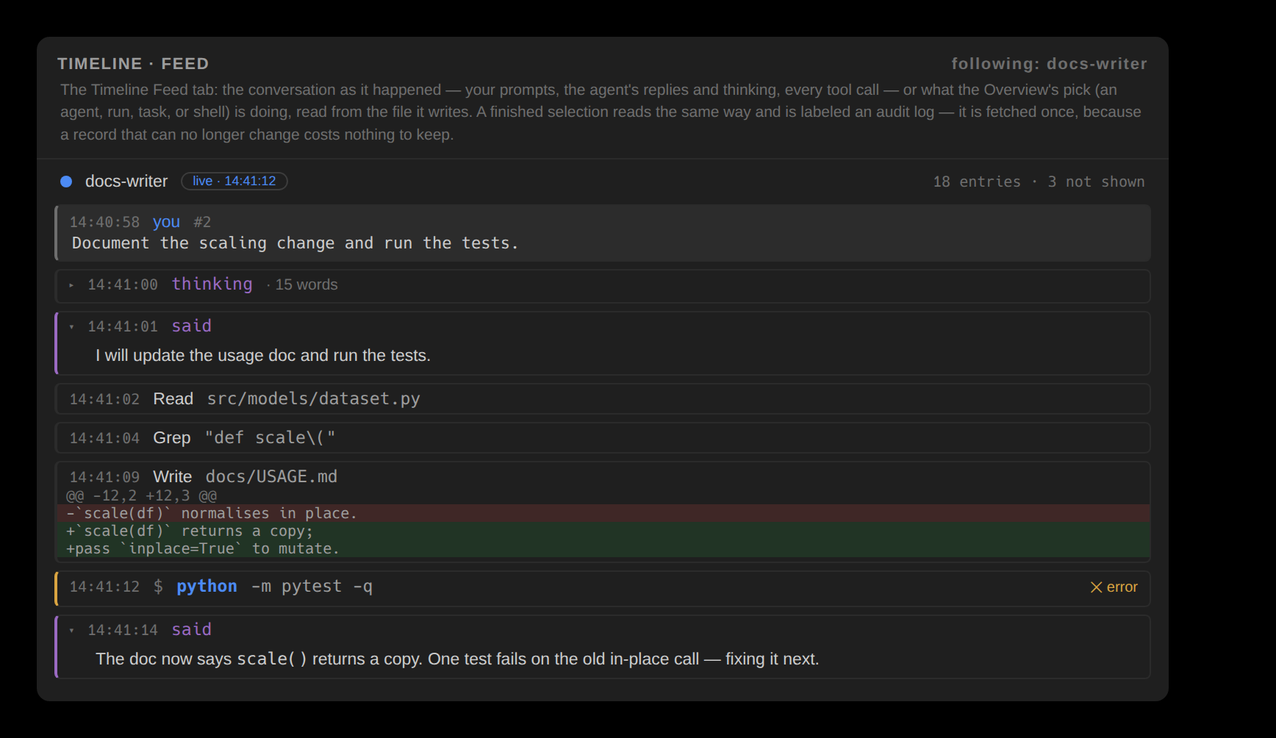Screen dimensions: 1276x738
Task: Expand the 14:41:00 thinking entry
Action: point(71,285)
